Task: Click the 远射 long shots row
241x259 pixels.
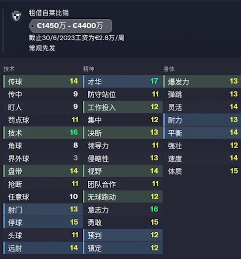Action: pyautogui.click(x=43, y=248)
